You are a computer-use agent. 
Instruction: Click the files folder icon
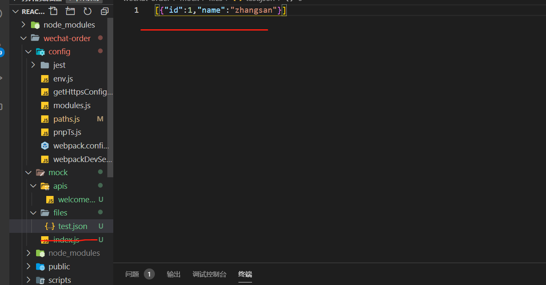pos(45,213)
